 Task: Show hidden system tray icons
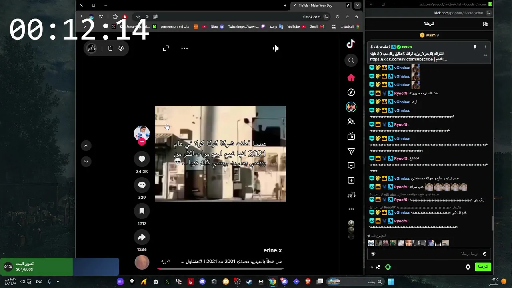click(x=58, y=282)
